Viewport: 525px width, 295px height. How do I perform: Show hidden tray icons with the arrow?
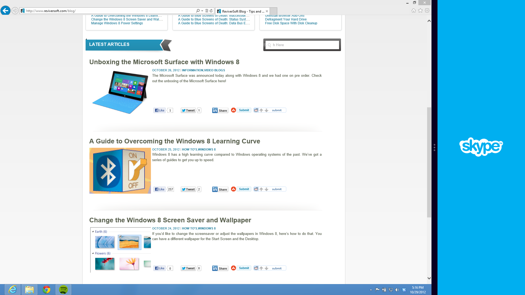pos(371,290)
